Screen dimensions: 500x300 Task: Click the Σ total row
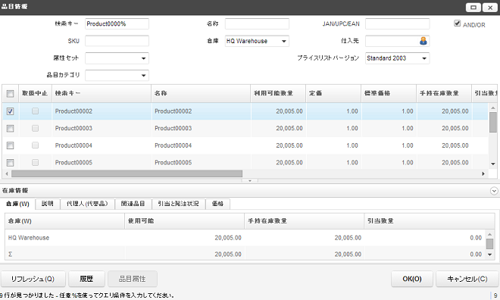click(x=245, y=255)
